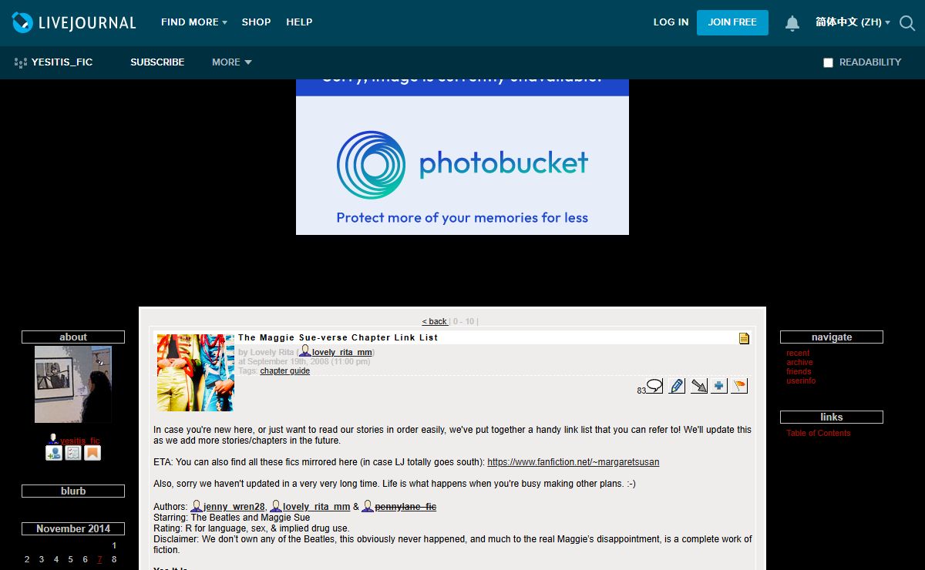
Task: Click user head icon in the post byline
Action: 305,351
